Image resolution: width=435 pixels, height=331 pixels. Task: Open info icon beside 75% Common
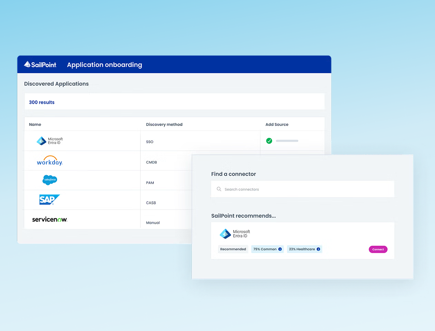pyautogui.click(x=280, y=249)
